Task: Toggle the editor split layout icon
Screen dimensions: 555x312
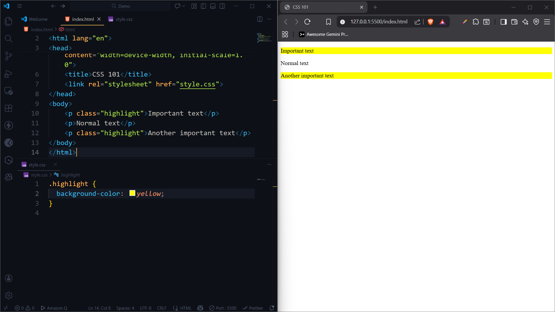Action: 260,19
